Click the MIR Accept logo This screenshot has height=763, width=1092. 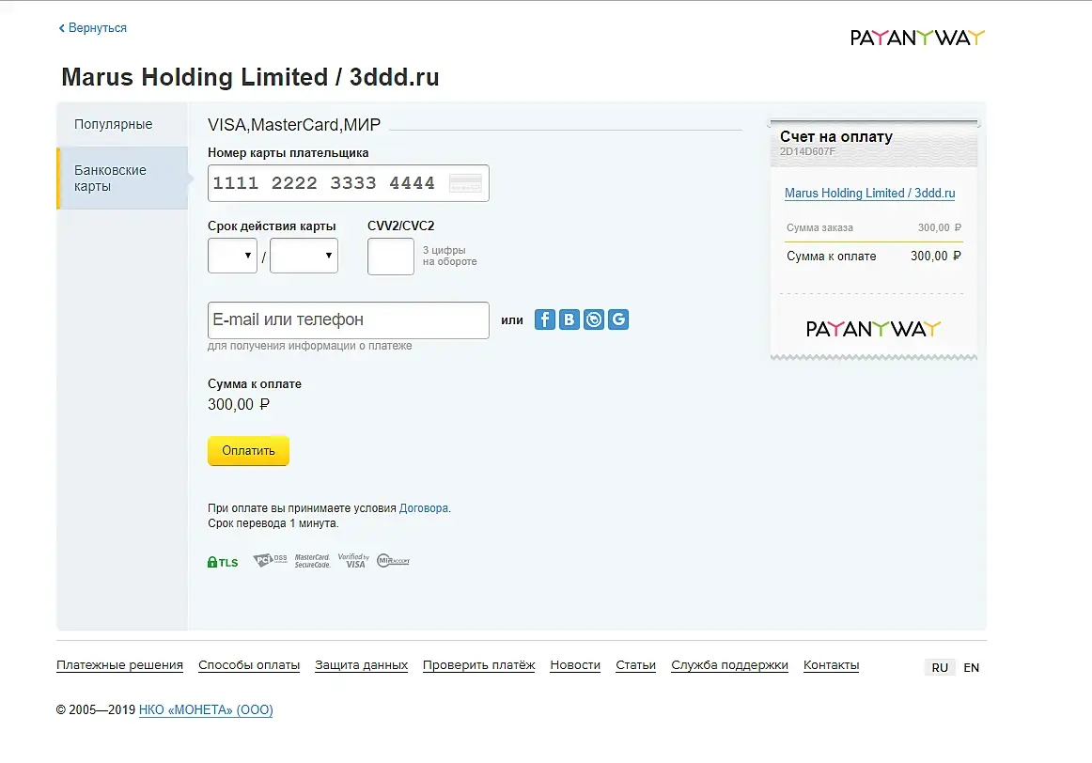coord(393,561)
